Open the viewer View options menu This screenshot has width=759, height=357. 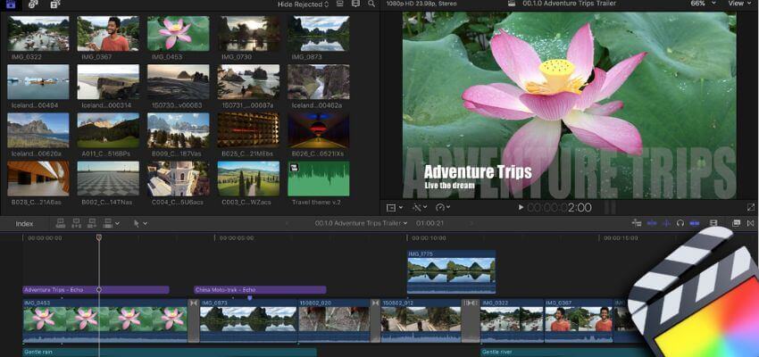point(740,4)
